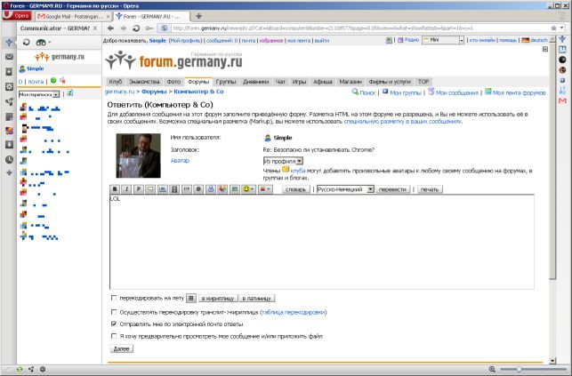The height and width of the screenshot is (376, 572).
Task: Go back to previous page
Action: point(110,28)
